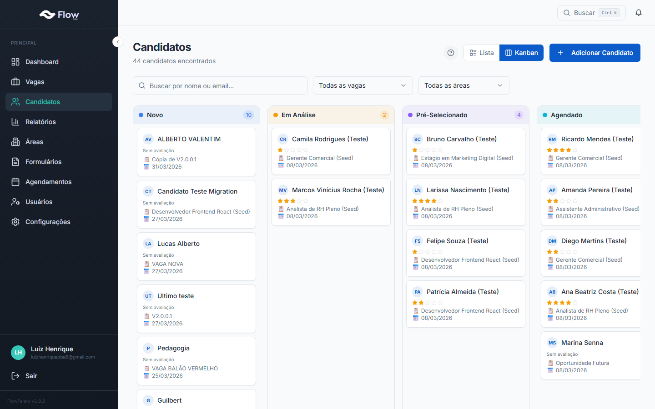
Task: Select the Kanban view tab
Action: tap(521, 53)
